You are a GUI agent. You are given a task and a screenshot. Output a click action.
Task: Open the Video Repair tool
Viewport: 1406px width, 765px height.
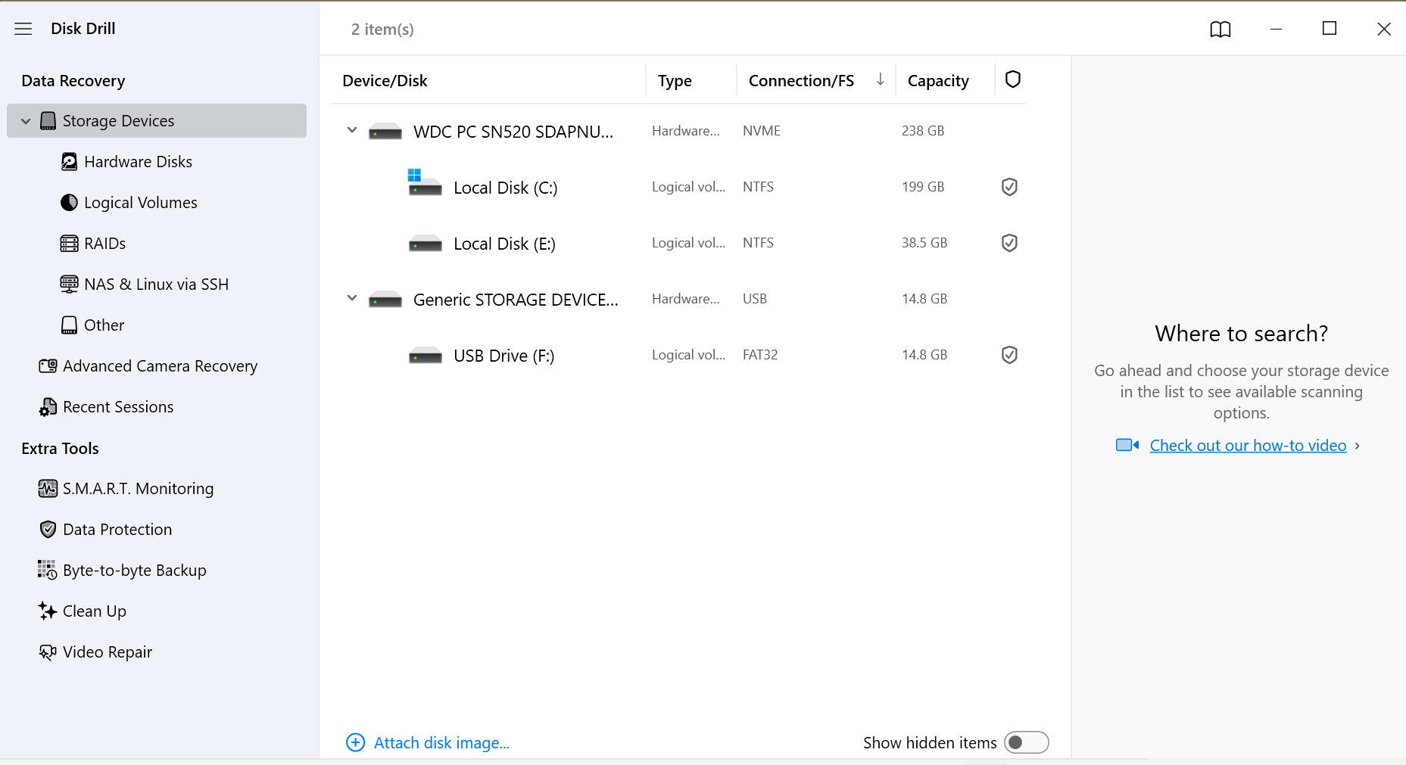[x=108, y=652]
